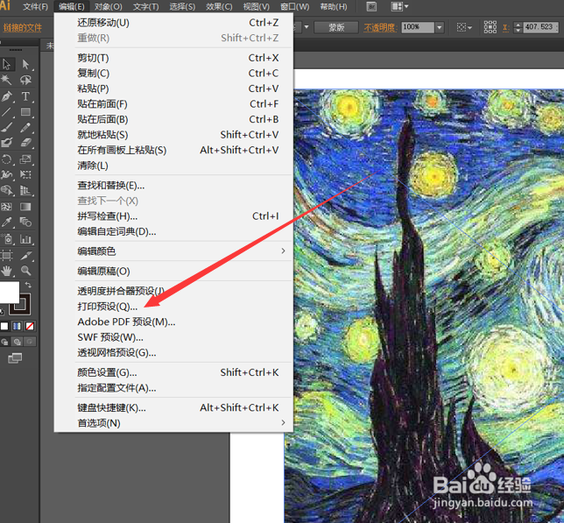Viewport: 564px width, 523px height.
Task: Enable Draw Behind mode
Action: pos(17,342)
